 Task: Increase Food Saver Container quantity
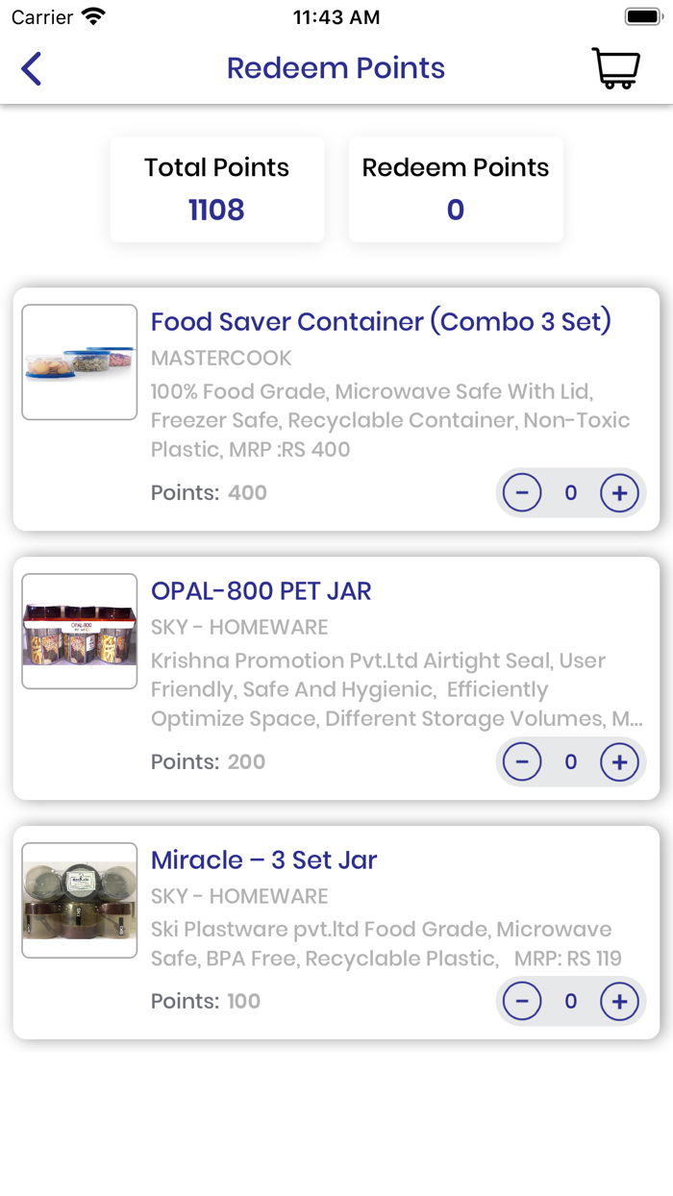tap(619, 493)
